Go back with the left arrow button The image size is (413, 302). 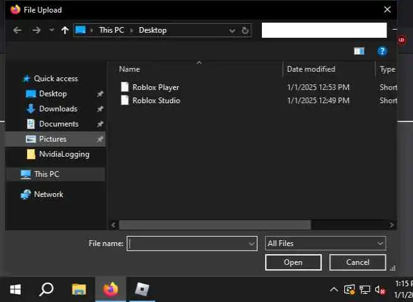[x=18, y=30]
